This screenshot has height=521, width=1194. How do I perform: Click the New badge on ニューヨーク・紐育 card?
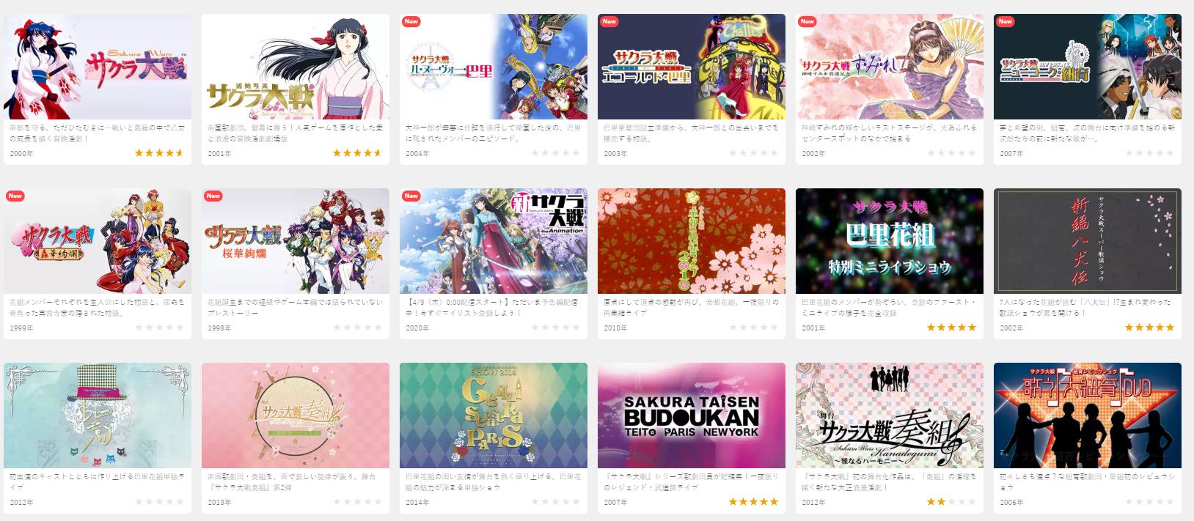tap(1005, 21)
